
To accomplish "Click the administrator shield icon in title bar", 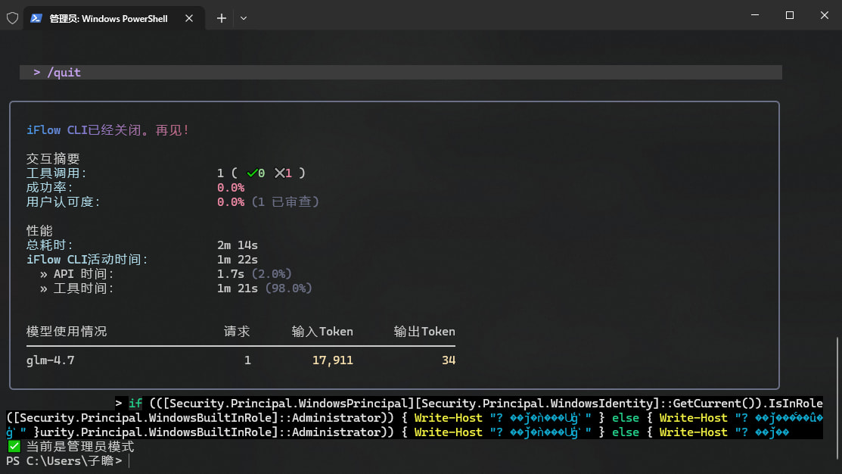I will (12, 18).
